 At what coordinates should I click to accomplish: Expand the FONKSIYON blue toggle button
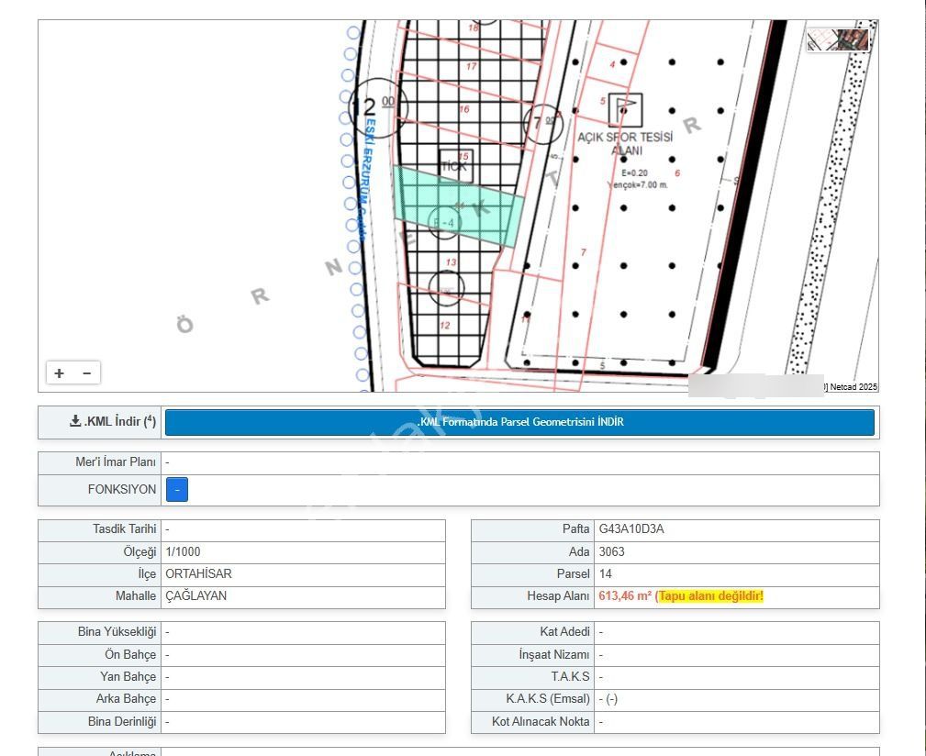click(177, 490)
